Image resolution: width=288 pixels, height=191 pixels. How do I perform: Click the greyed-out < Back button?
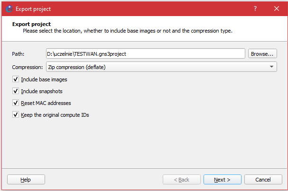(x=181, y=180)
